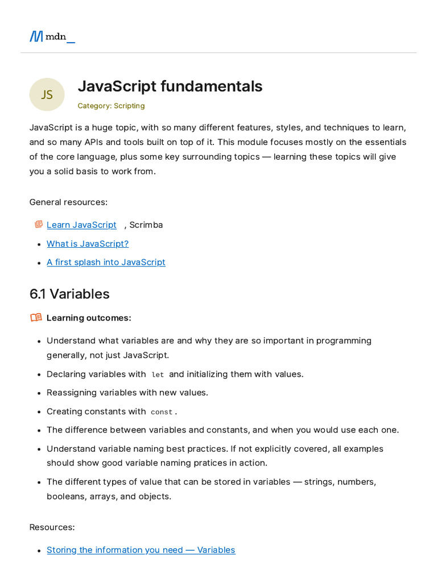
Task: Click the intro paragraph about JavaScript
Action: tap(218, 149)
